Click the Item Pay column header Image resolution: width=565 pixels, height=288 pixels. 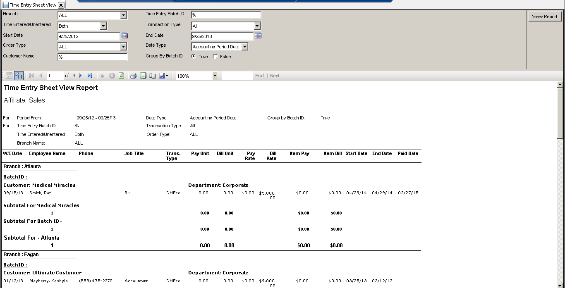click(x=299, y=153)
